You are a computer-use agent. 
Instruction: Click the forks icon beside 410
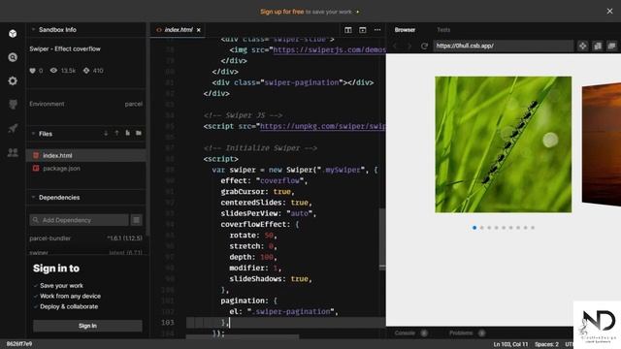coord(86,71)
